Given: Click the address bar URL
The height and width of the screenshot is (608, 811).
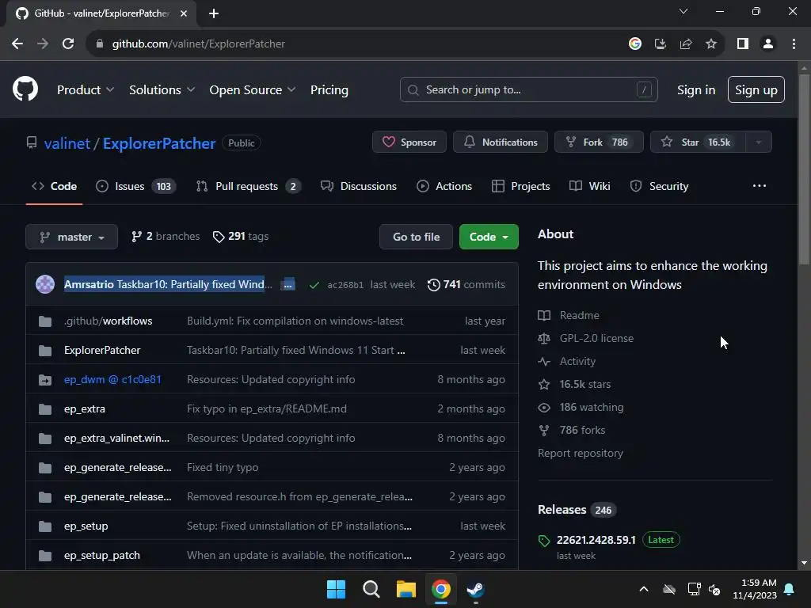Looking at the screenshot, I should 199,44.
